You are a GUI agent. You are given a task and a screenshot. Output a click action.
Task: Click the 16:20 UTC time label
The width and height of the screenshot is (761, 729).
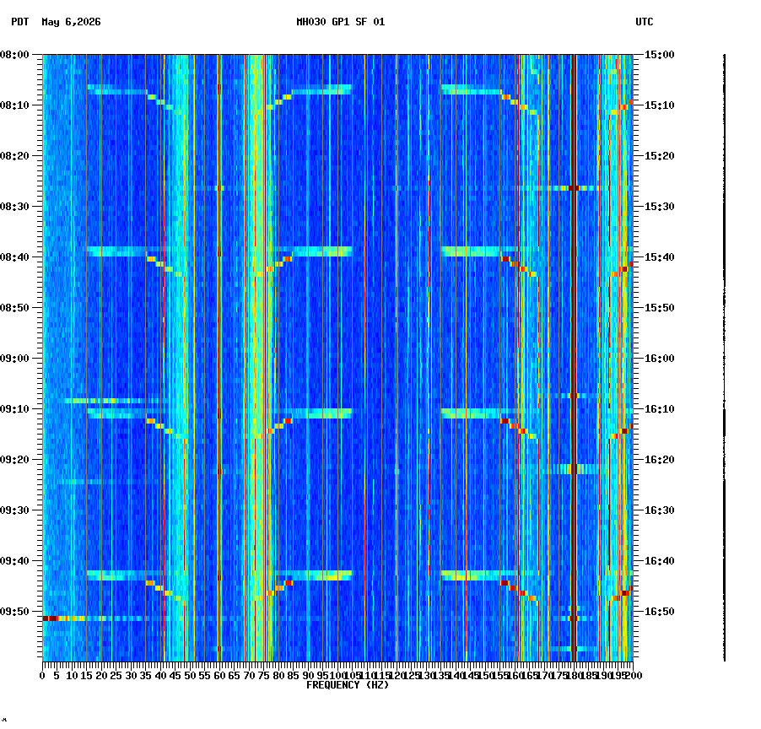(x=660, y=460)
